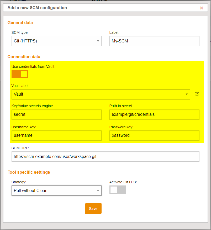The width and height of the screenshot is (211, 230).
Task: Select the Label field containing My-SCM
Action: click(154, 41)
